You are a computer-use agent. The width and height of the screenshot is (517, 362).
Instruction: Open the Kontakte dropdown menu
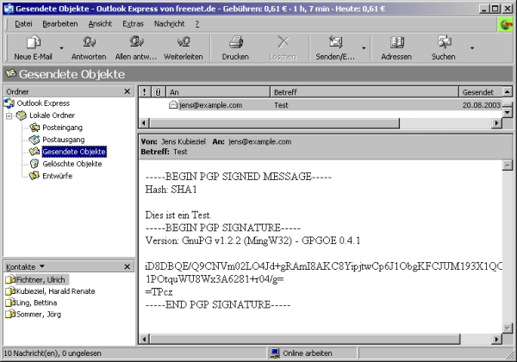tap(42, 266)
